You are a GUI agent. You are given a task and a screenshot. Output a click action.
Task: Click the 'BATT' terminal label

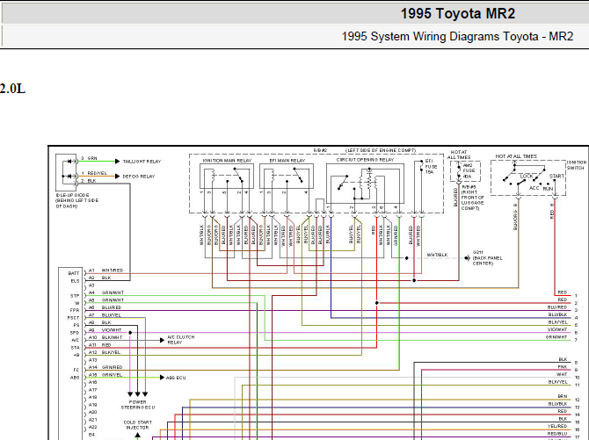click(x=74, y=273)
